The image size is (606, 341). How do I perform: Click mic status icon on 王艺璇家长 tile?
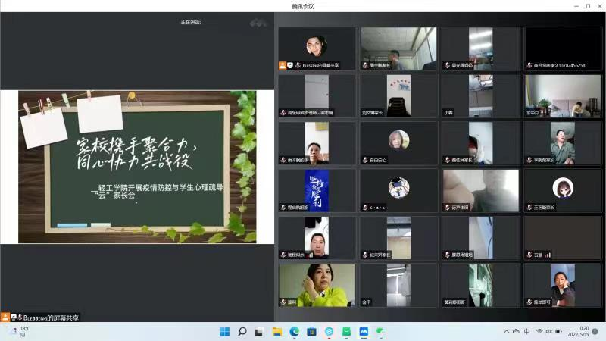(x=529, y=207)
